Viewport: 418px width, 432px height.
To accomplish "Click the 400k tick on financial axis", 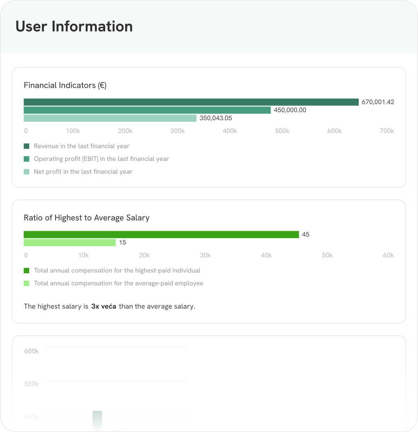I will (x=230, y=131).
